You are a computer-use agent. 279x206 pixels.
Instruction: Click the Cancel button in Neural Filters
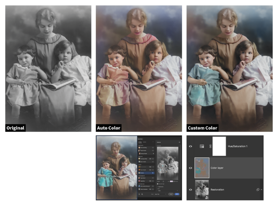pos(171,194)
